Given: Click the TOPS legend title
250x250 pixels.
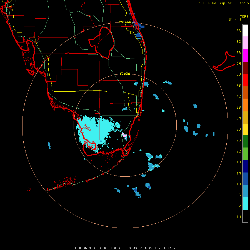Looking at the screenshot, I should coord(244,16).
